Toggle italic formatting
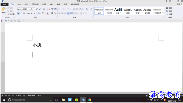Viewport: 183px width, 103px height. click(x=21, y=13)
